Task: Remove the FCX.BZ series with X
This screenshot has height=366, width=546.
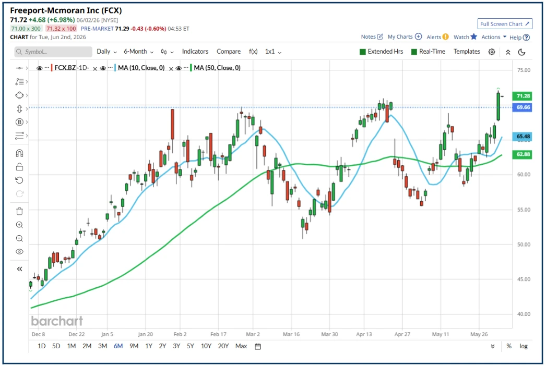Action: coord(94,69)
